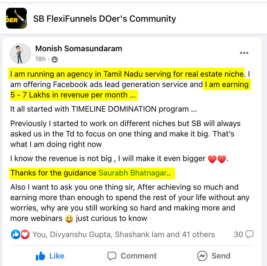Click the 18h post timestamp

(x=40, y=59)
